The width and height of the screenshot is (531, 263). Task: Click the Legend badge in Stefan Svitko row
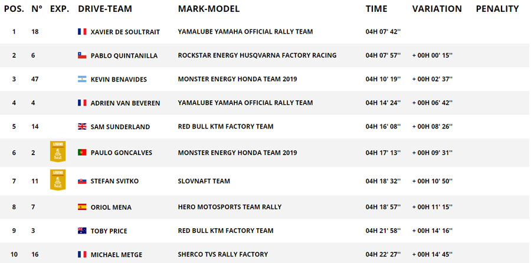click(x=58, y=180)
